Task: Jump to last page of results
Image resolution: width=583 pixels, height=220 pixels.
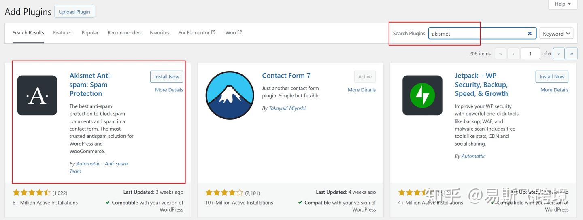Action: 571,53
